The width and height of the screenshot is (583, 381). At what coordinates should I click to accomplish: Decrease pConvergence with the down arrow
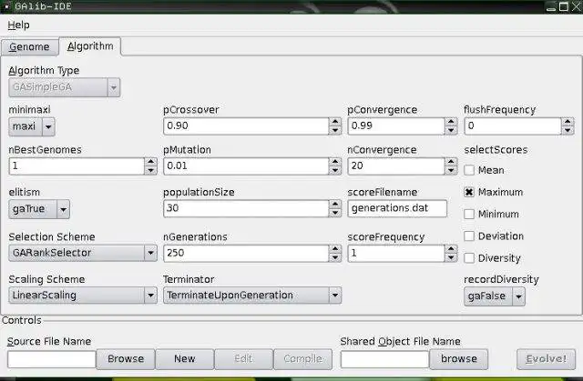click(451, 130)
